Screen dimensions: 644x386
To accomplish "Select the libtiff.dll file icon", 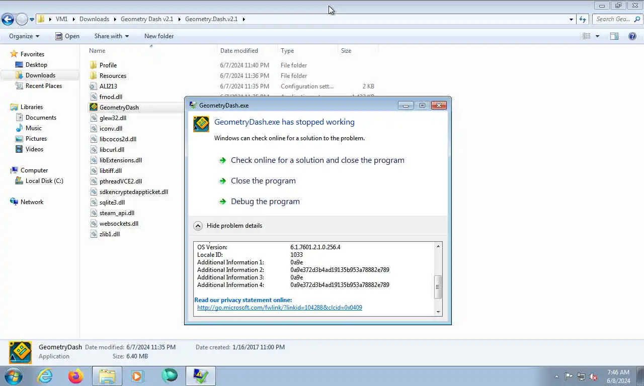I will coord(93,171).
